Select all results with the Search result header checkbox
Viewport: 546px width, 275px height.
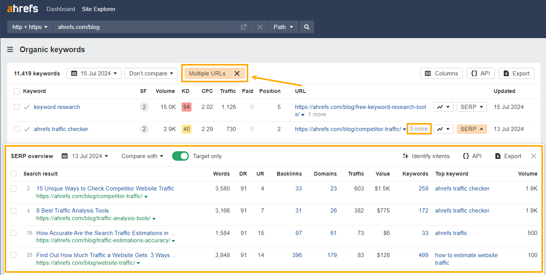click(13, 173)
